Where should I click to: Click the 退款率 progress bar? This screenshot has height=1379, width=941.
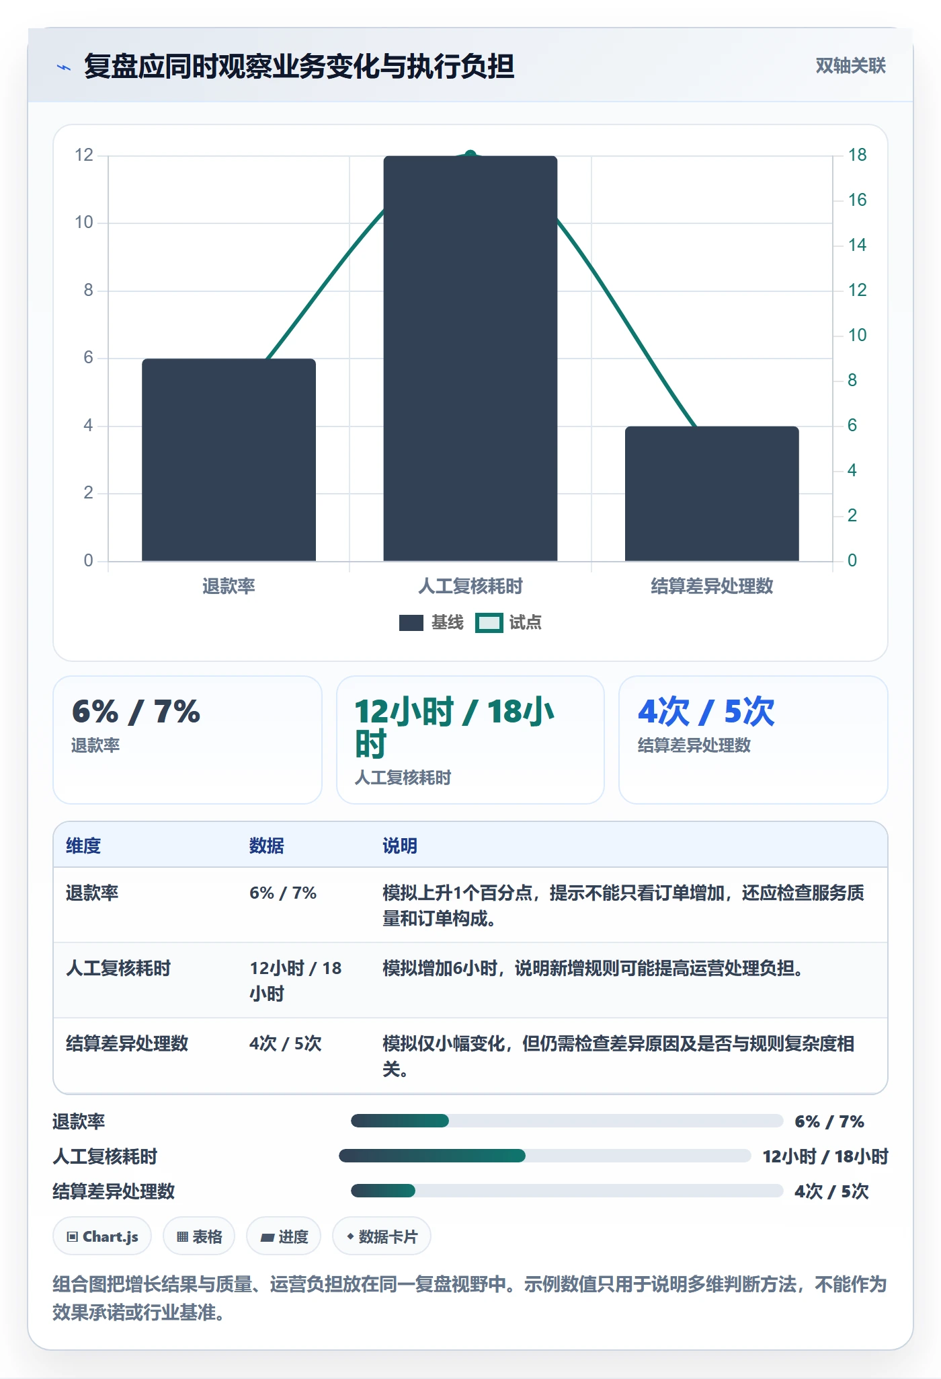coord(567,1121)
